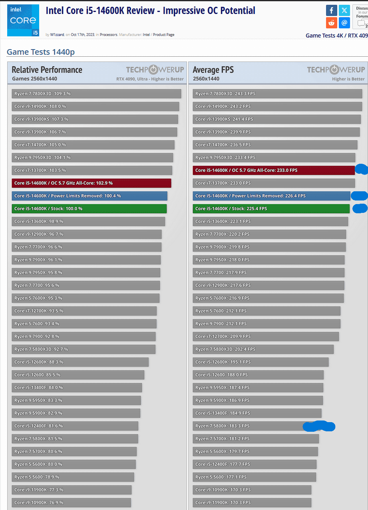Select Core i9-13900KS: 241.4 FPS bar
The width and height of the screenshot is (368, 510).
277,119
